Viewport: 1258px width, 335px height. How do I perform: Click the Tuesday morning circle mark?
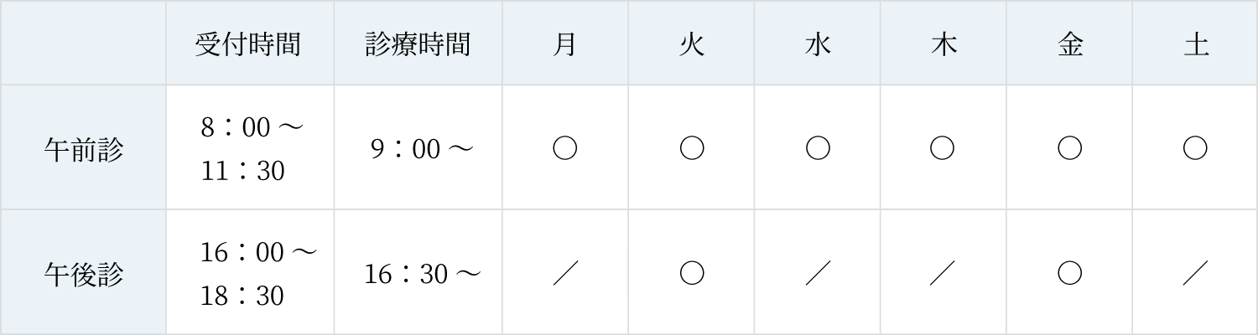(692, 149)
